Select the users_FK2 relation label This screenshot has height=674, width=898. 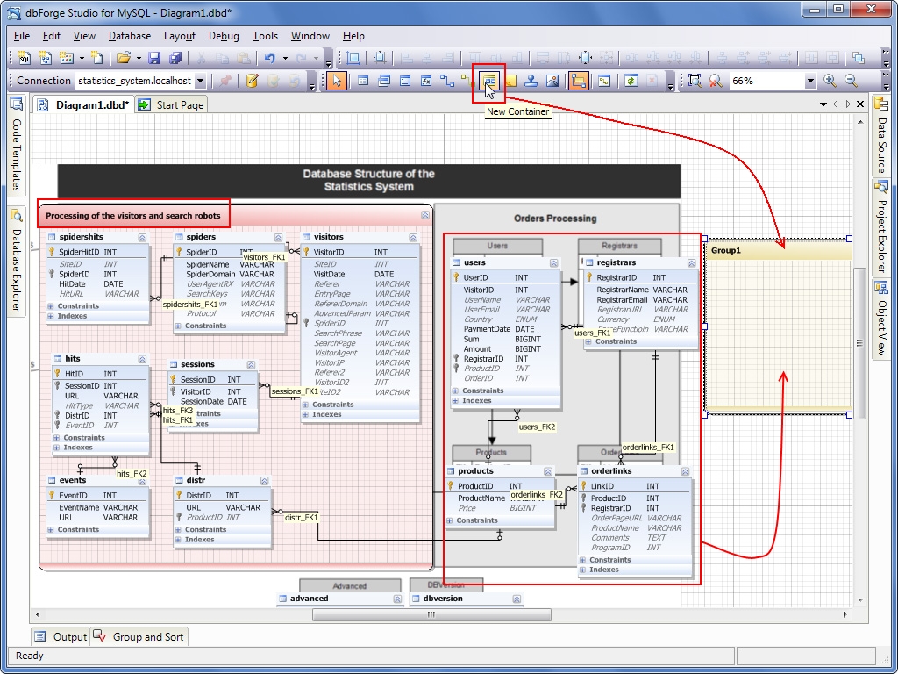coord(537,427)
